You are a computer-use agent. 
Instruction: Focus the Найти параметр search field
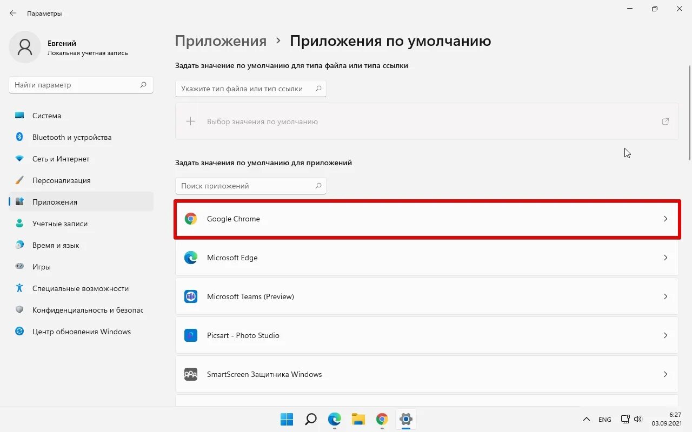81,85
